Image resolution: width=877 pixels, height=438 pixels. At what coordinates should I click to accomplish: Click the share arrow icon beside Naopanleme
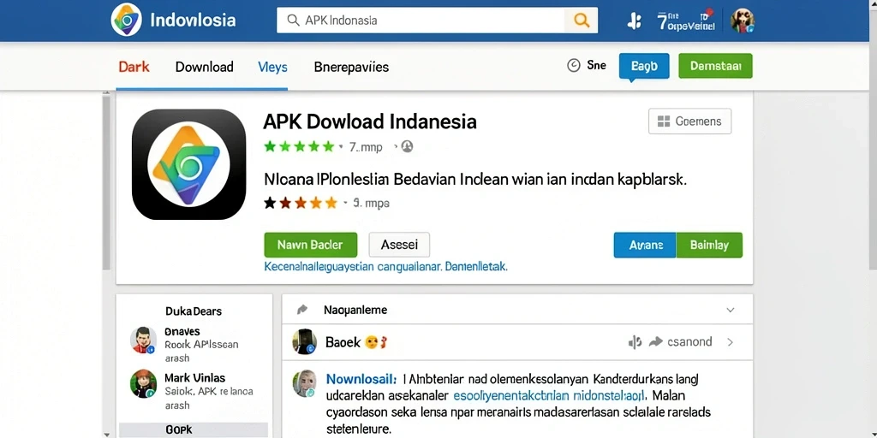[302, 310]
